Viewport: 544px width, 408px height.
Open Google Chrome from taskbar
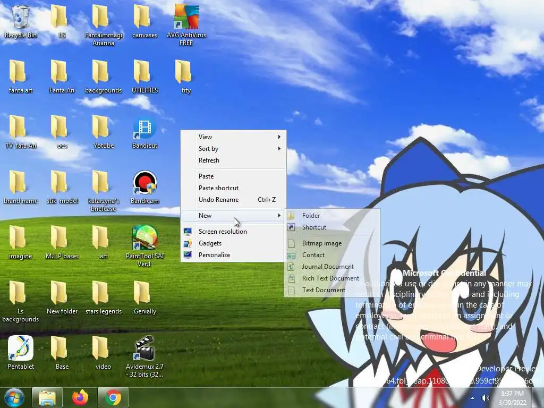pyautogui.click(x=113, y=397)
